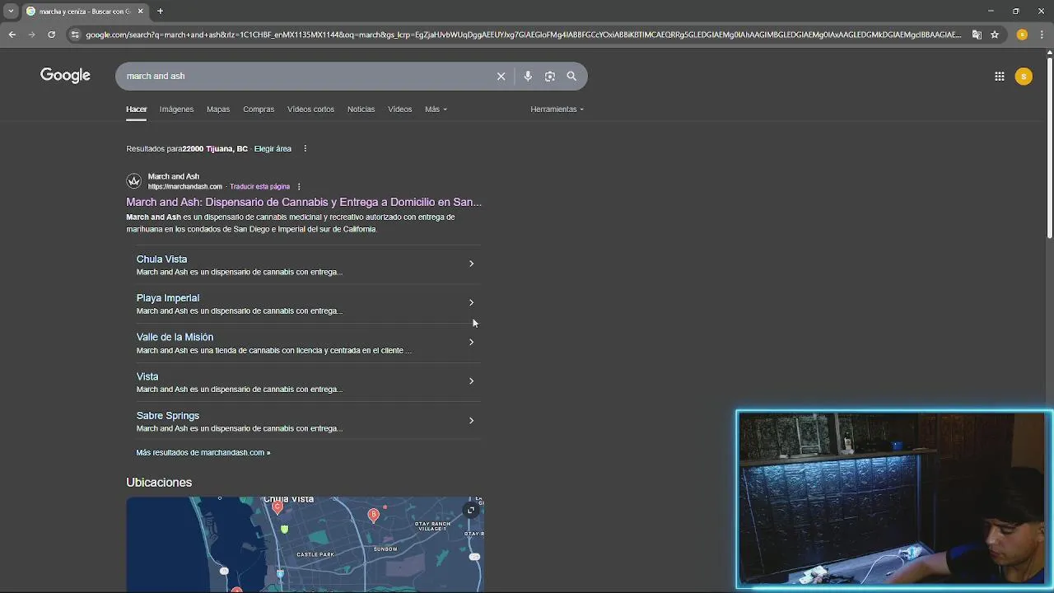Click the browser back arrow
Image resolution: width=1054 pixels, height=593 pixels.
tap(12, 35)
